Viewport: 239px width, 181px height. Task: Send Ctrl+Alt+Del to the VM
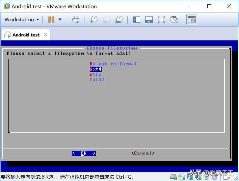point(76,20)
